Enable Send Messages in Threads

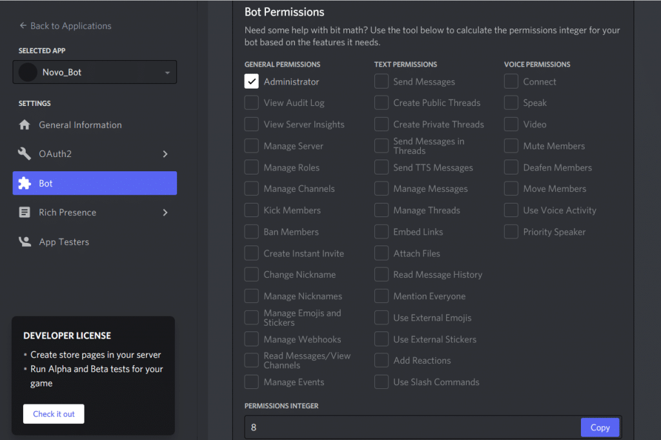point(381,145)
